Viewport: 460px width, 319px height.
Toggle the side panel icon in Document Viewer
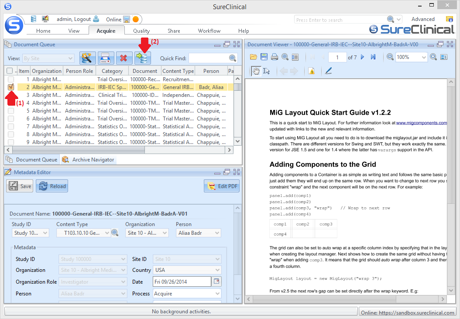295,57
